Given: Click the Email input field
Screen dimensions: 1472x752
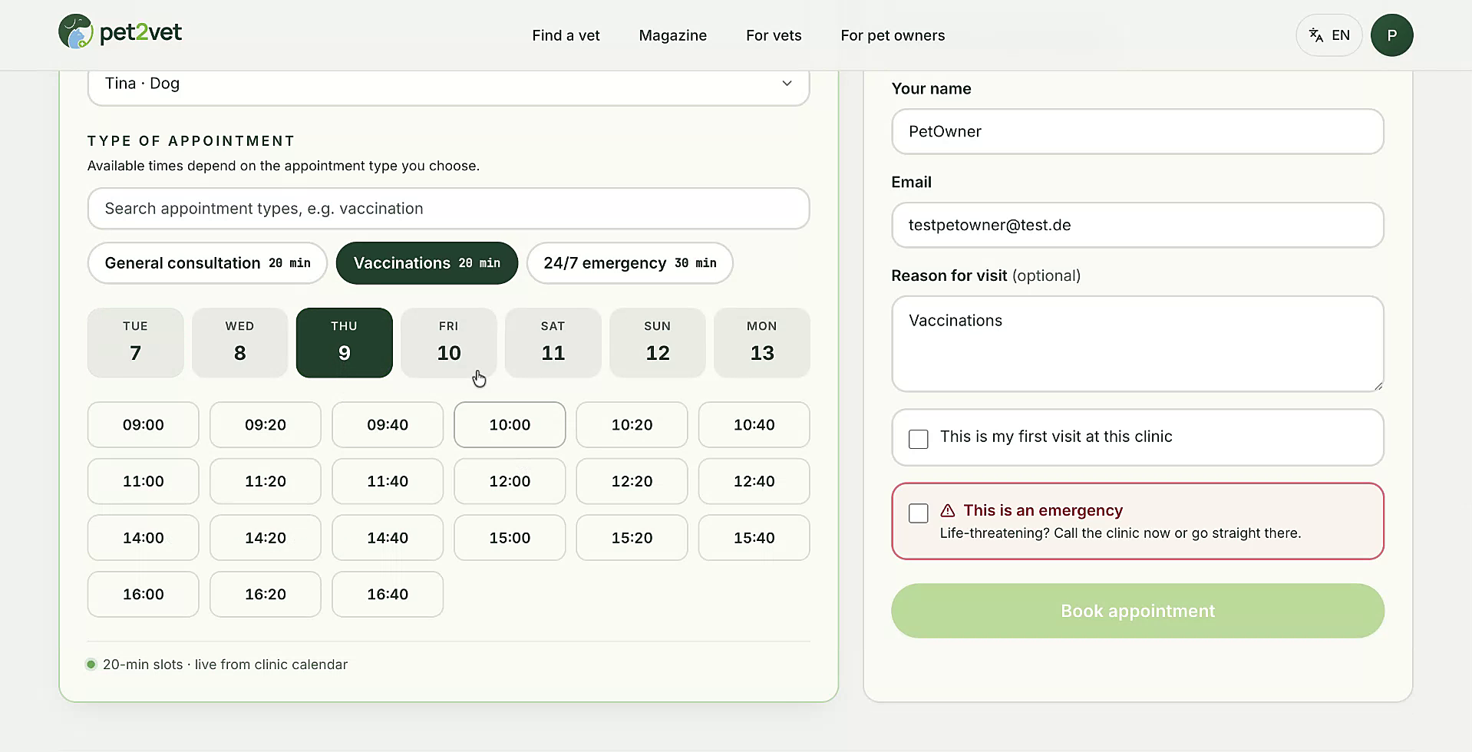Looking at the screenshot, I should pyautogui.click(x=1137, y=225).
